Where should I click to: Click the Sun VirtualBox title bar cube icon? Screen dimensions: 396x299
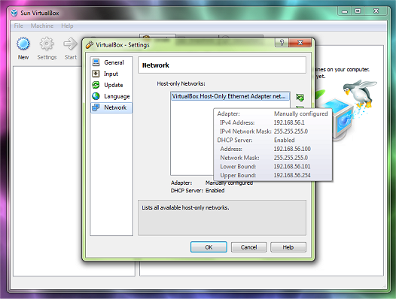tap(14, 13)
